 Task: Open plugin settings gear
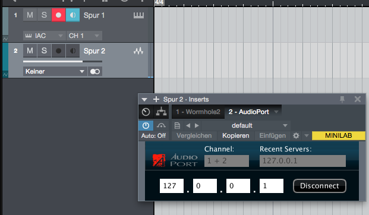click(x=296, y=136)
